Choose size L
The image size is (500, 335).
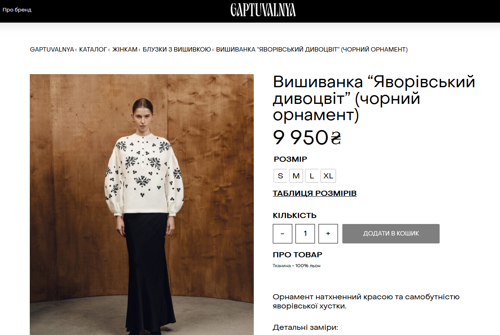[312, 176]
